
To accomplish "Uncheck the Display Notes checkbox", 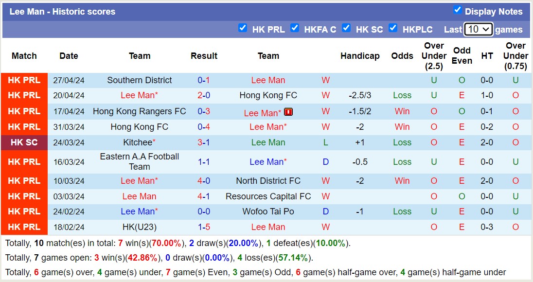I will (458, 11).
